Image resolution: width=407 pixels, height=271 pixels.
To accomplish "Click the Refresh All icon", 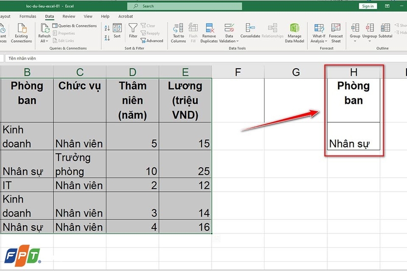I will tap(45, 28).
